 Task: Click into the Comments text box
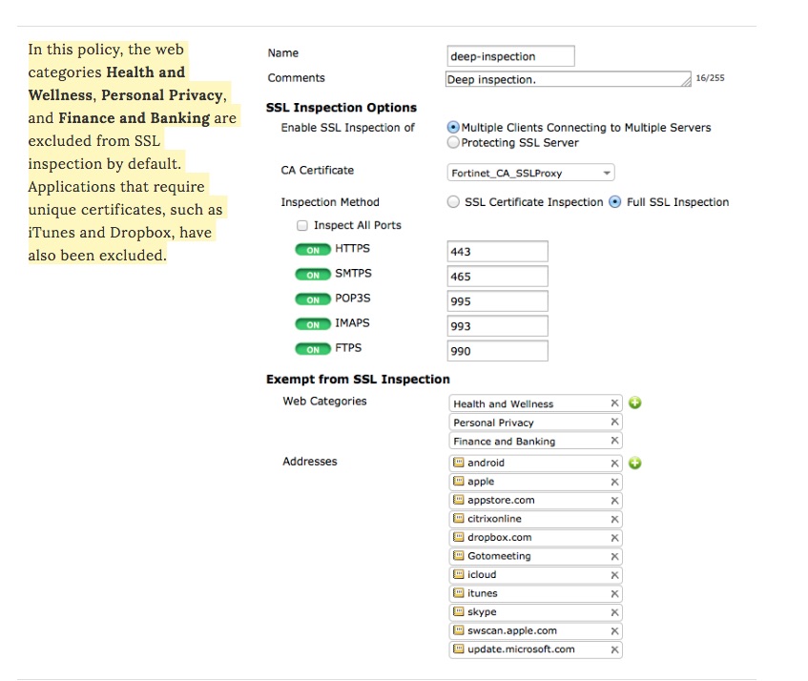coord(569,79)
